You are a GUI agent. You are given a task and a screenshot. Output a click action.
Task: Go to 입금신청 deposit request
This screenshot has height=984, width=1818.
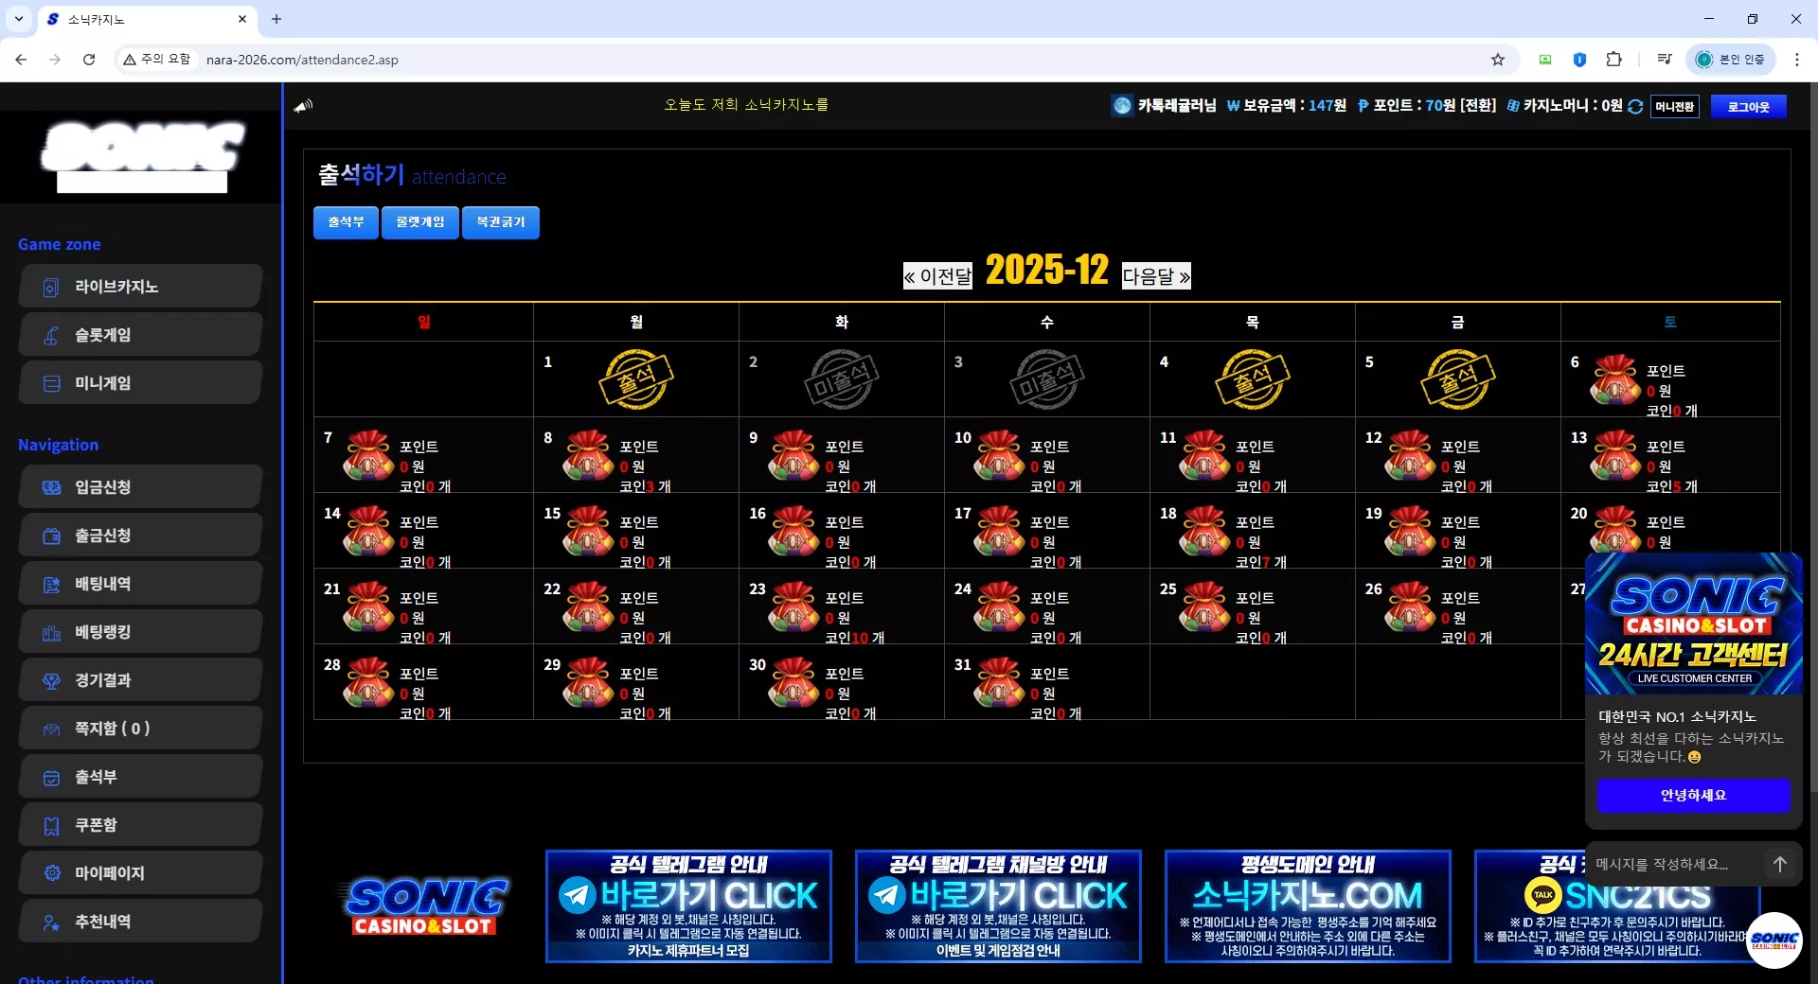140,486
